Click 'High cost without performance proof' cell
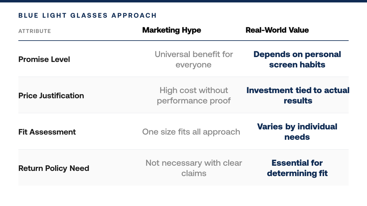This screenshot has width=367, height=206. pos(194,96)
